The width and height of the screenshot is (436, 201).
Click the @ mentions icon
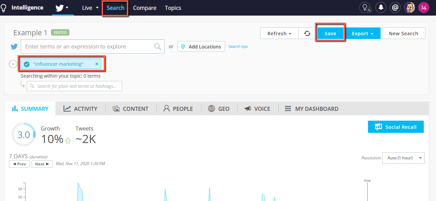[x=395, y=7]
